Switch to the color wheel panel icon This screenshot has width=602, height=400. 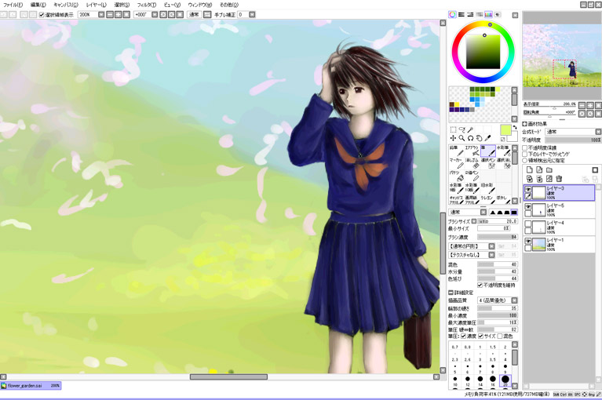tap(453, 14)
